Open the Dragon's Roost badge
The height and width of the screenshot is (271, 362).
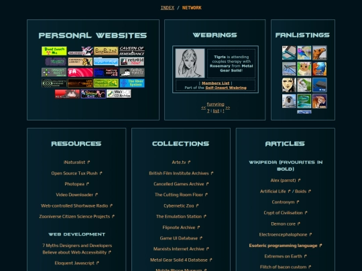[54, 72]
